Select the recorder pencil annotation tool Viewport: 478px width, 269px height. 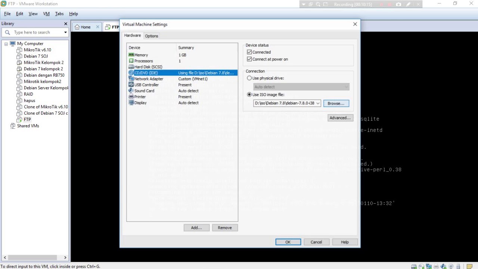(x=408, y=4)
